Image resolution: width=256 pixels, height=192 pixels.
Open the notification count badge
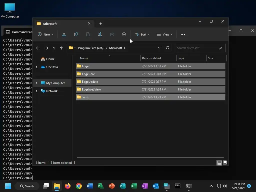(249, 186)
